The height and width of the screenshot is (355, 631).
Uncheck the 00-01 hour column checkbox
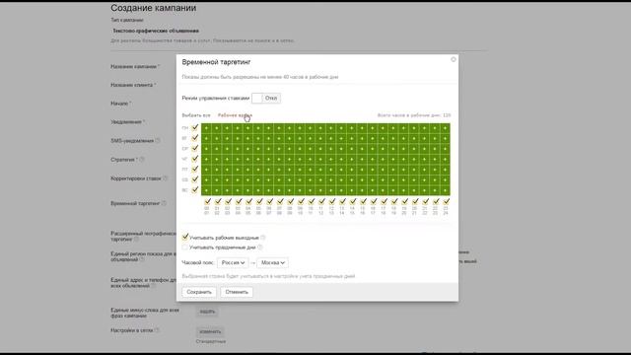tap(207, 201)
